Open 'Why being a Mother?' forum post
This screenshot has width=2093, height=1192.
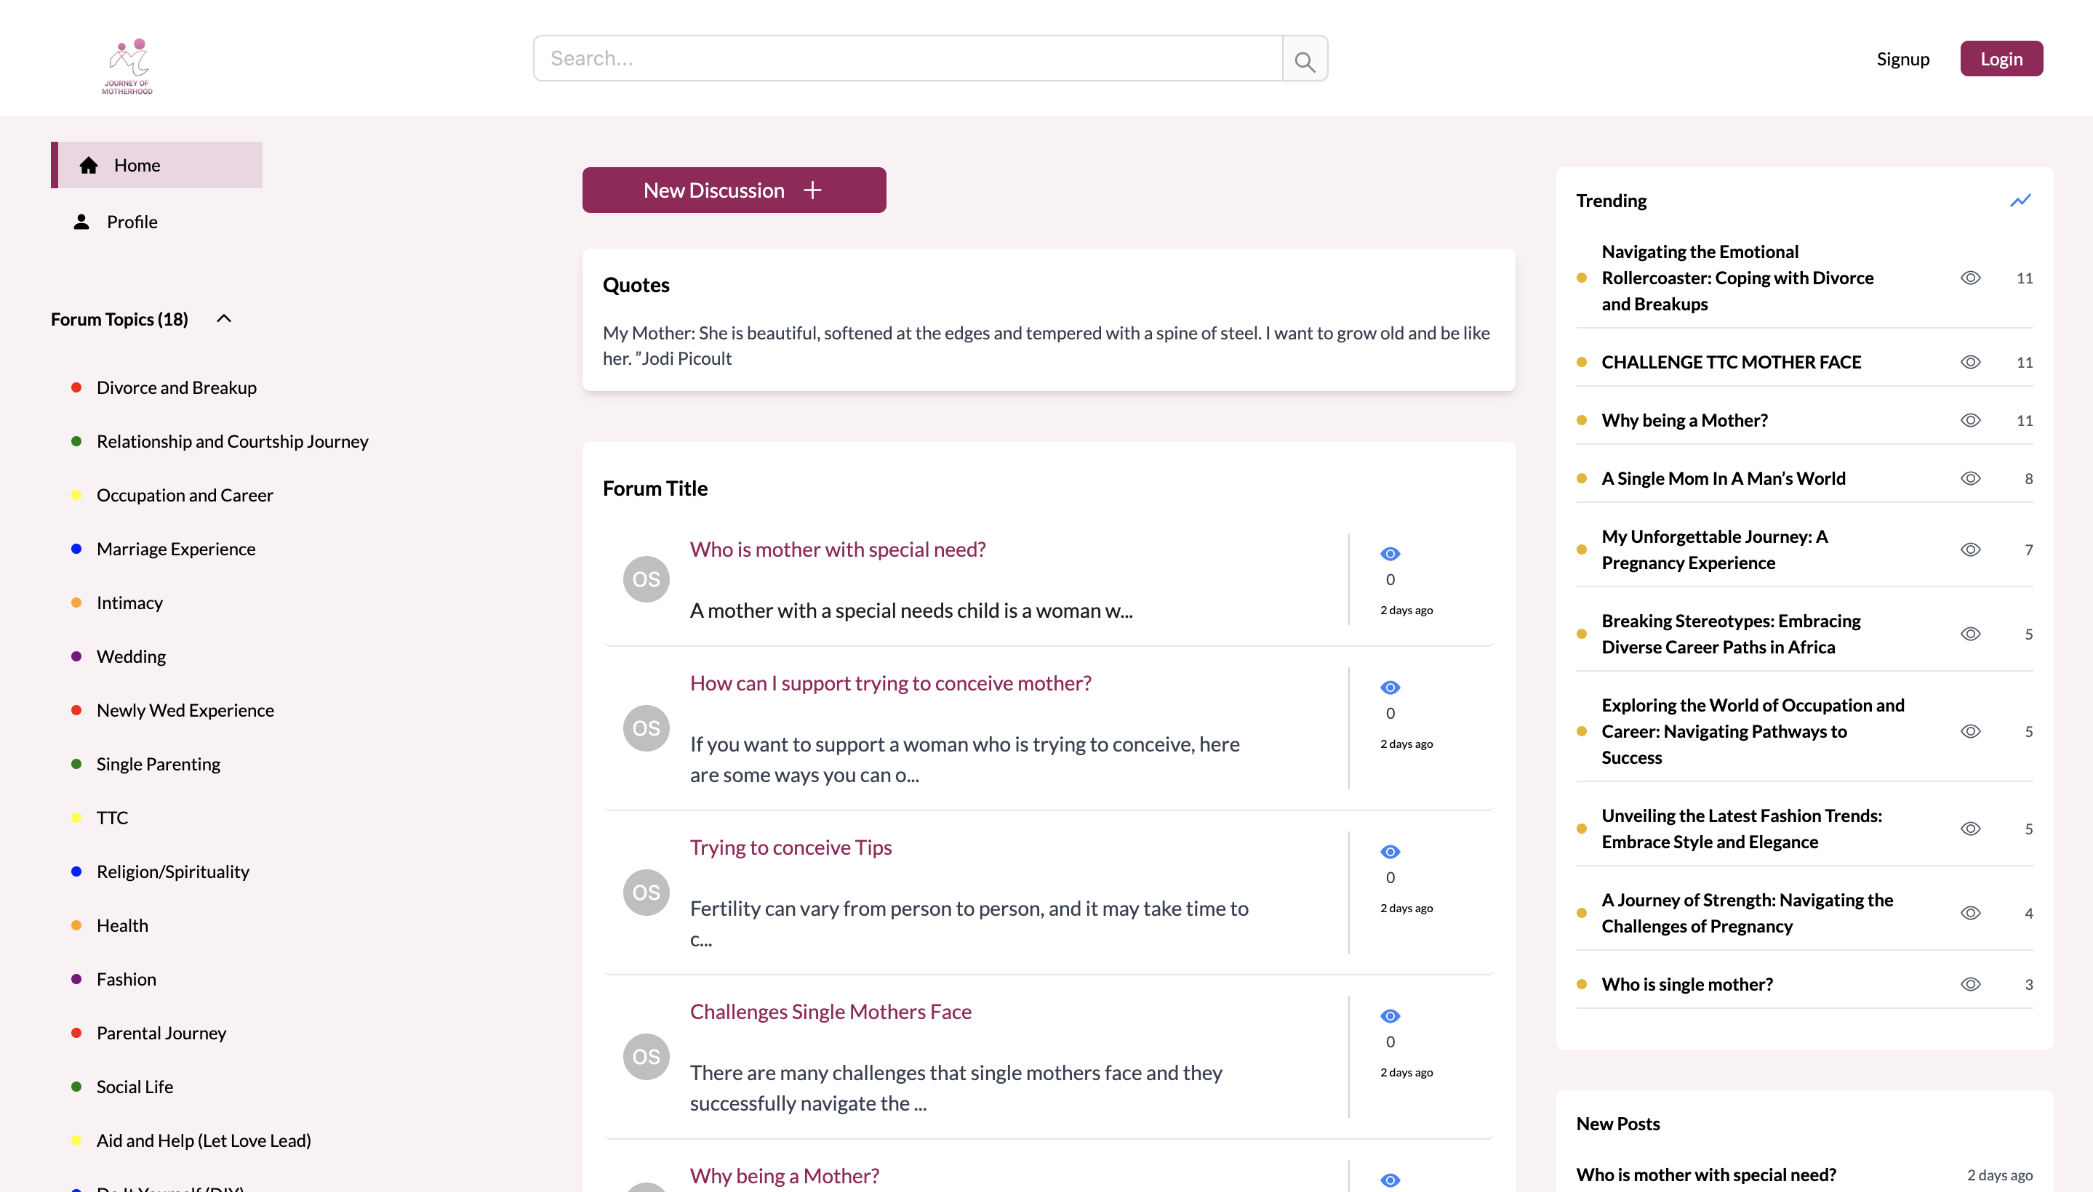pyautogui.click(x=784, y=1175)
